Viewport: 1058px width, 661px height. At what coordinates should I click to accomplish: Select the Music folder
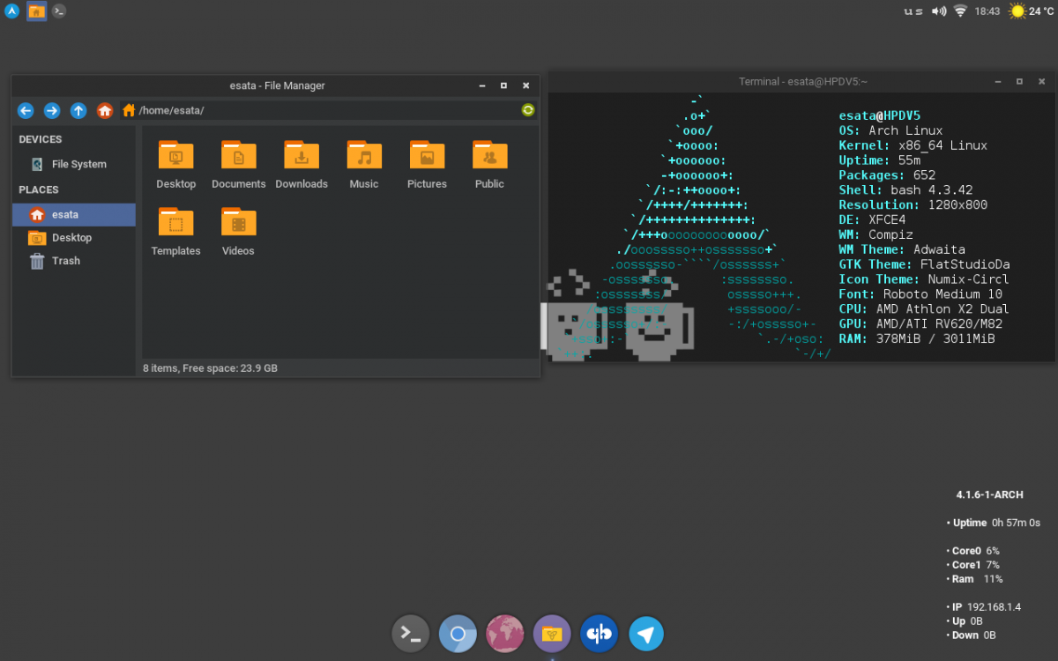coord(364,165)
